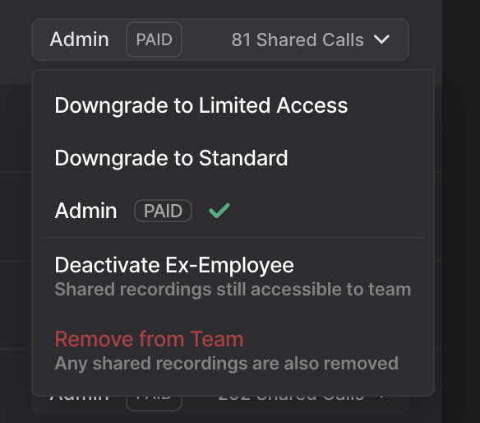The image size is (480, 423).
Task: Click the Admin label in top role selector
Action: [79, 40]
